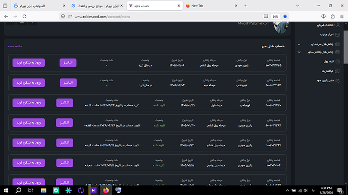Close the حساب جدید tab
This screenshot has width=348, height=195.
(x=179, y=6)
